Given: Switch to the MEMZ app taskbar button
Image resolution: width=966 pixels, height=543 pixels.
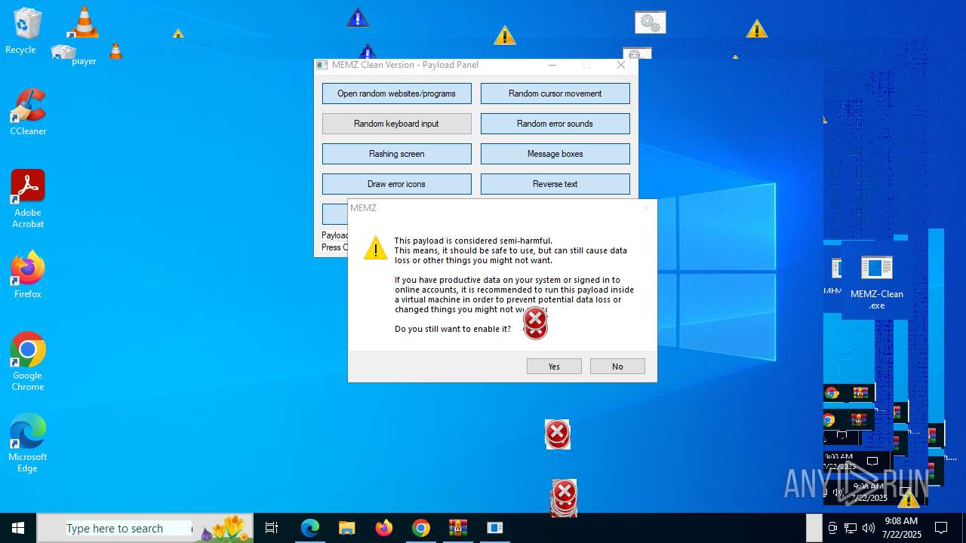Looking at the screenshot, I should (495, 528).
